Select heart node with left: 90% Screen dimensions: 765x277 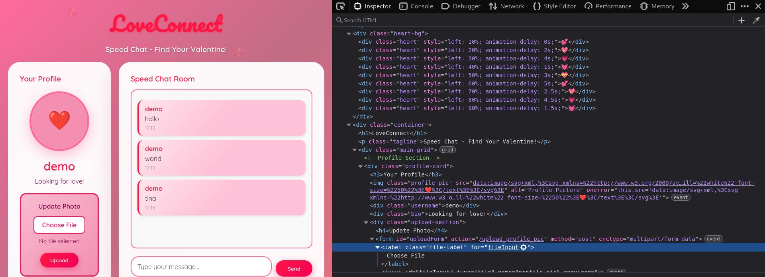click(x=477, y=108)
